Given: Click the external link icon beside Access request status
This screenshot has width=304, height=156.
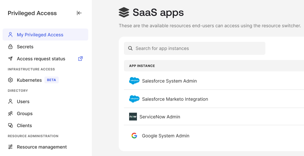Looking at the screenshot, I should coord(80,59).
